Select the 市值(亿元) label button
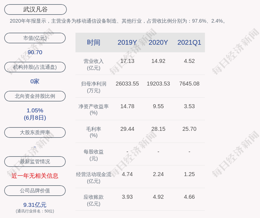Screen dimensions: 260x218 35,38
